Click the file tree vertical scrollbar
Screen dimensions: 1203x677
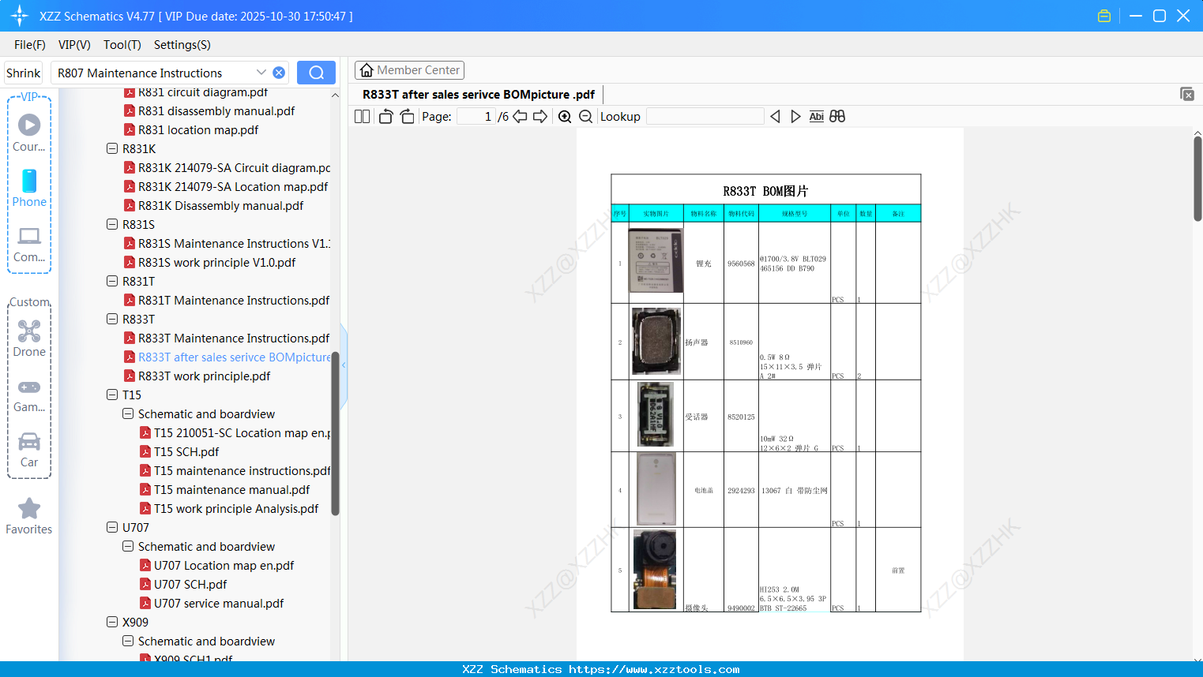pyautogui.click(x=335, y=434)
